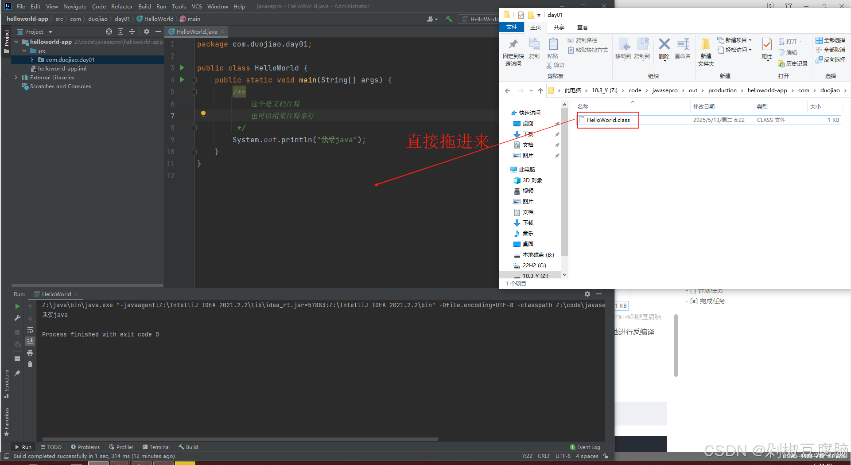Click 反向选择 in Explorer ribbon
The width and height of the screenshot is (851, 465).
(x=831, y=59)
